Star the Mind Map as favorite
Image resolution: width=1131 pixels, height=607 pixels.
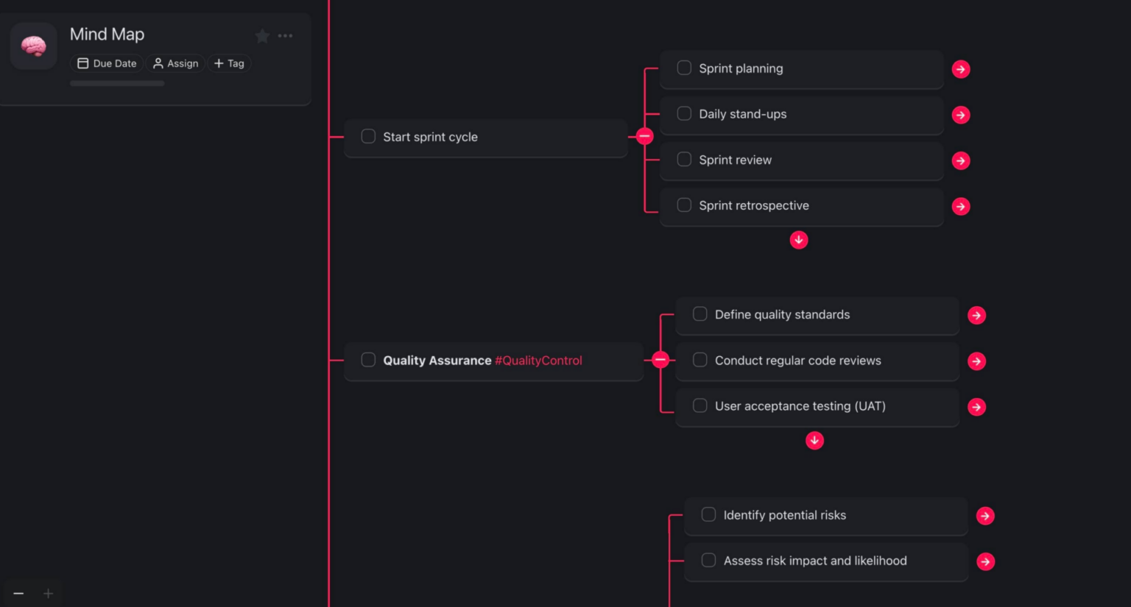262,36
